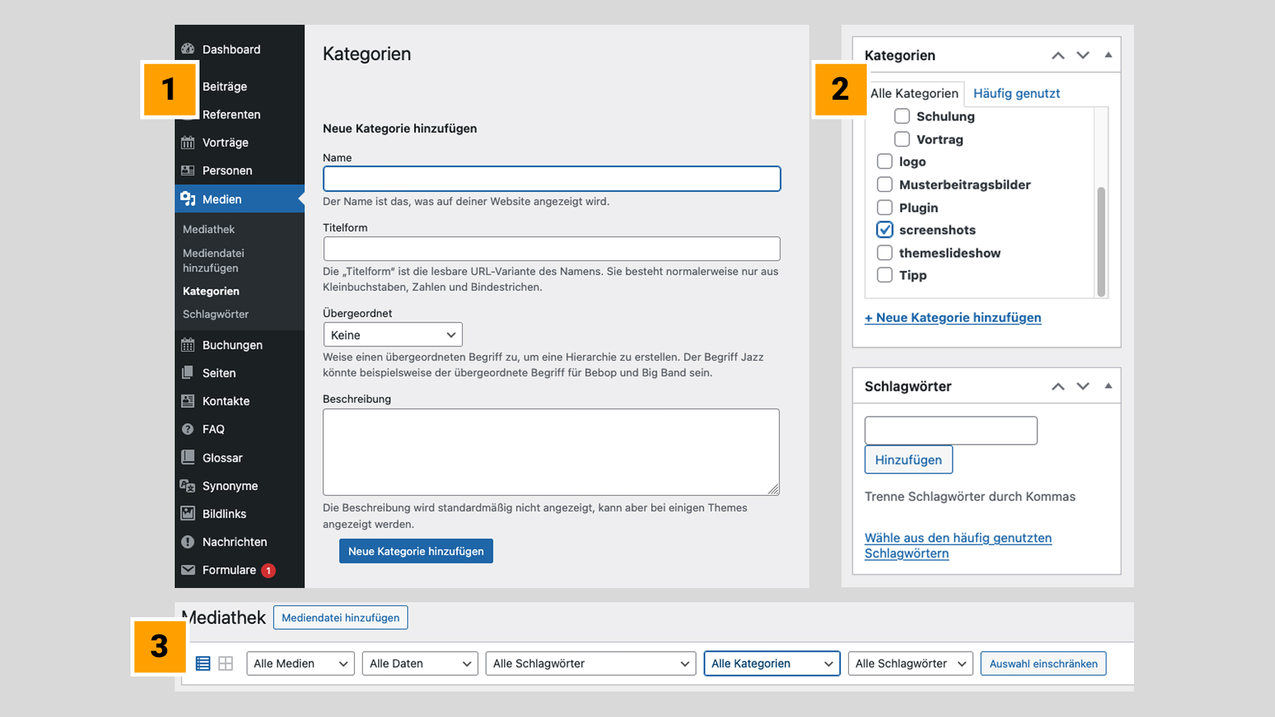This screenshot has width=1275, height=717.
Task: Switch Mediathek to list view
Action: [202, 664]
